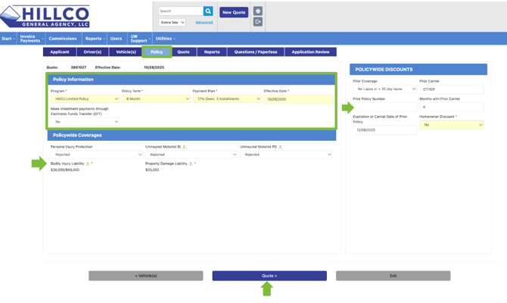This screenshot has height=303, width=507.
Task: Open the Prior Coverage dropdown
Action: (384, 89)
